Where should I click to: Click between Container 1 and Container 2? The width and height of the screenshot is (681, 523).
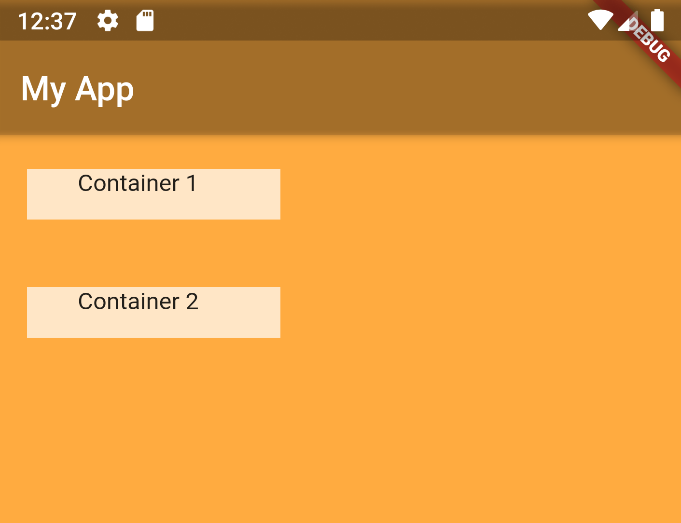[153, 253]
